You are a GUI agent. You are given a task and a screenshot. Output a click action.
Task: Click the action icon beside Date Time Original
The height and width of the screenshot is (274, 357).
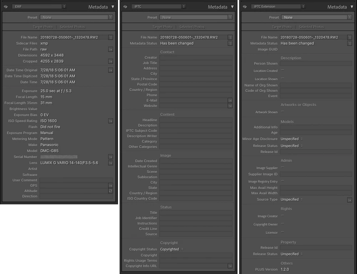110,70
